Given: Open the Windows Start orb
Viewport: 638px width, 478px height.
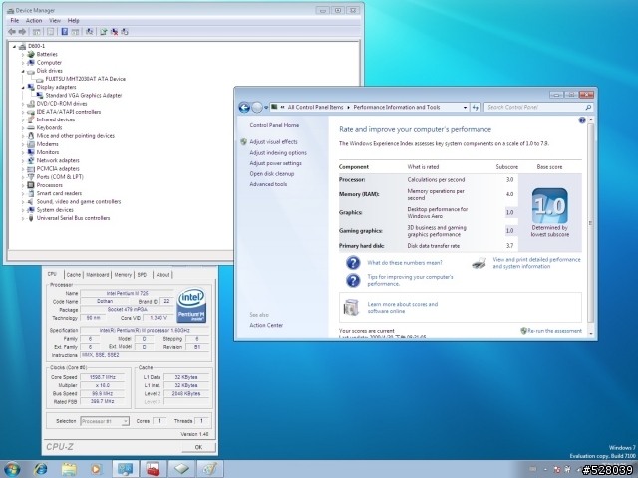Looking at the screenshot, I should 11,469.
